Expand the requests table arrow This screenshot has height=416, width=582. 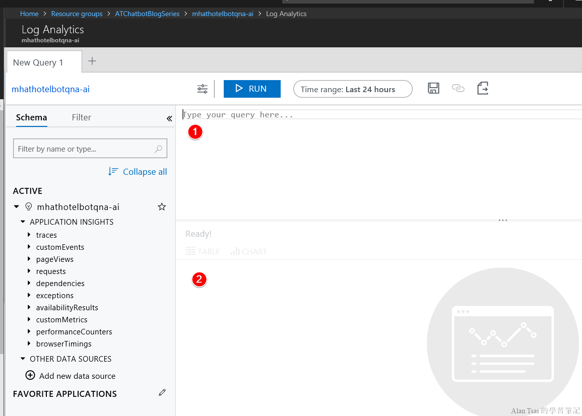point(29,271)
